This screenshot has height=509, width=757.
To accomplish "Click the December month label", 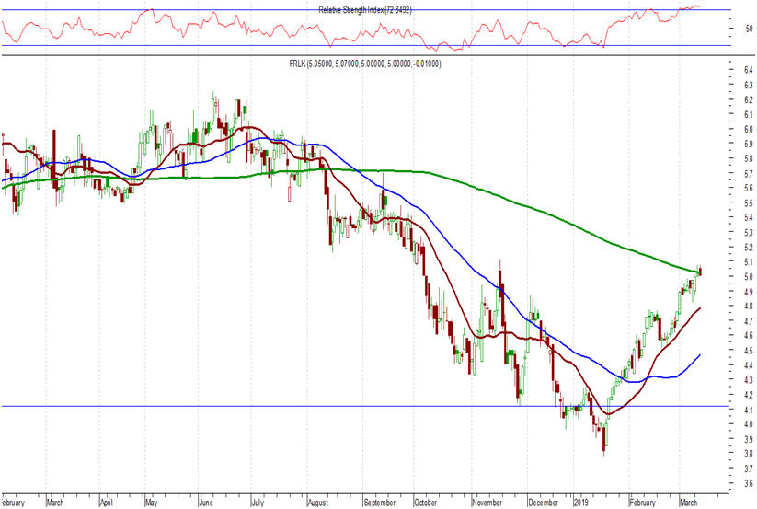I will [543, 503].
